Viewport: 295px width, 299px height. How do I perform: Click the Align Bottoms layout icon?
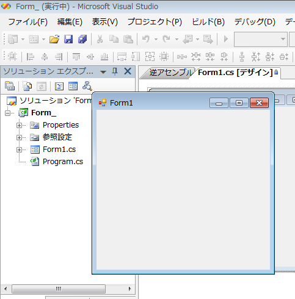104,57
